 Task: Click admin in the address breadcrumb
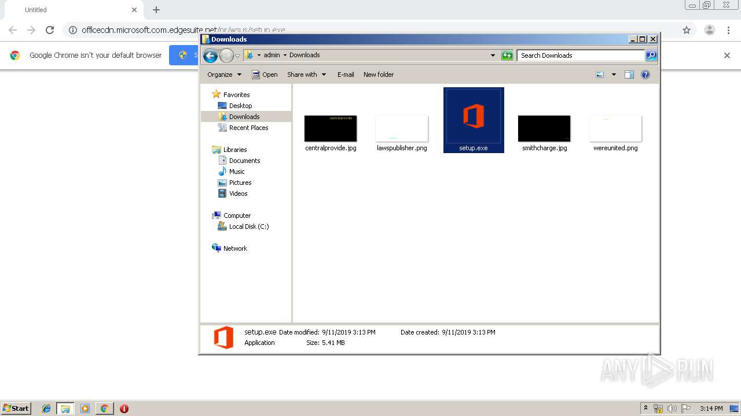(272, 55)
